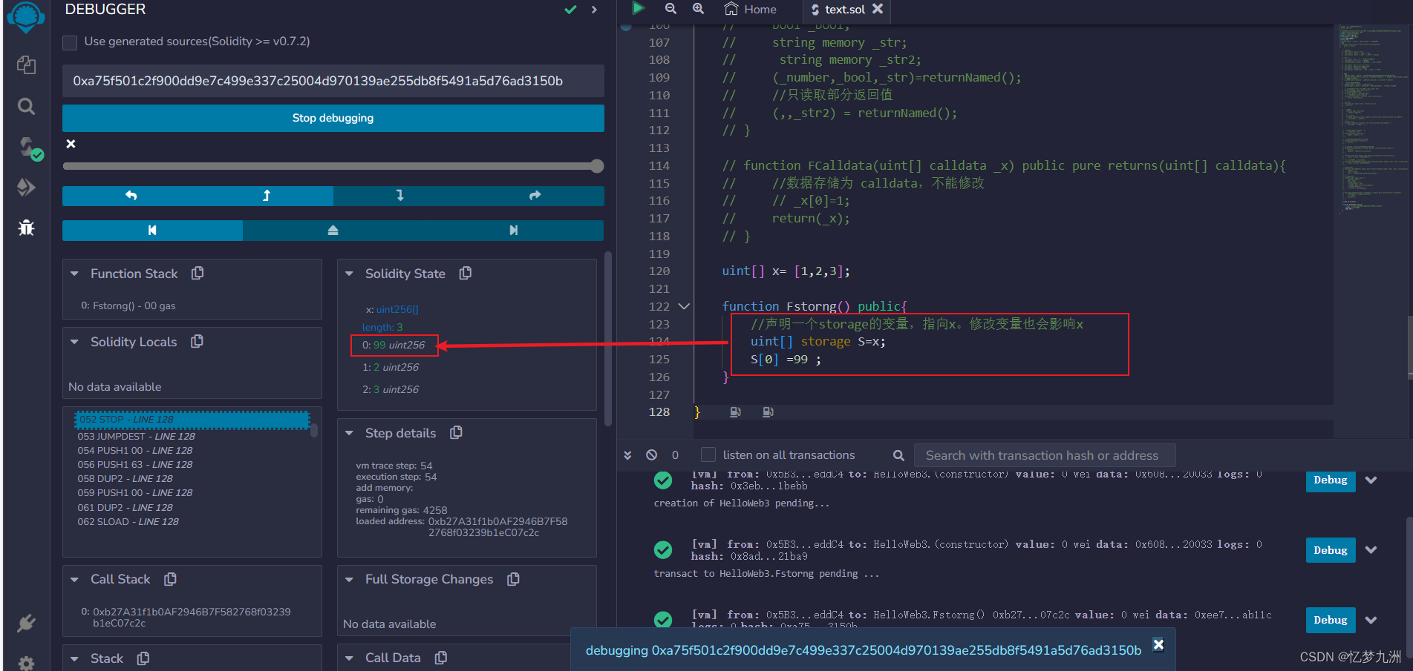Image resolution: width=1413 pixels, height=671 pixels.
Task: Click the terminal search magnifier icon
Action: (898, 455)
